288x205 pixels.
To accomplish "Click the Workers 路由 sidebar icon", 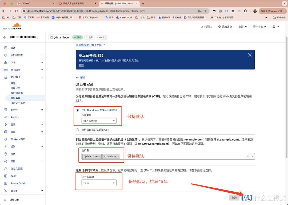I will pyautogui.click(x=6, y=139).
